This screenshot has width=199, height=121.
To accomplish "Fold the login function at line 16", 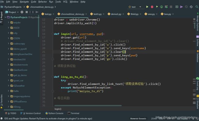I will click(x=53, y=34).
